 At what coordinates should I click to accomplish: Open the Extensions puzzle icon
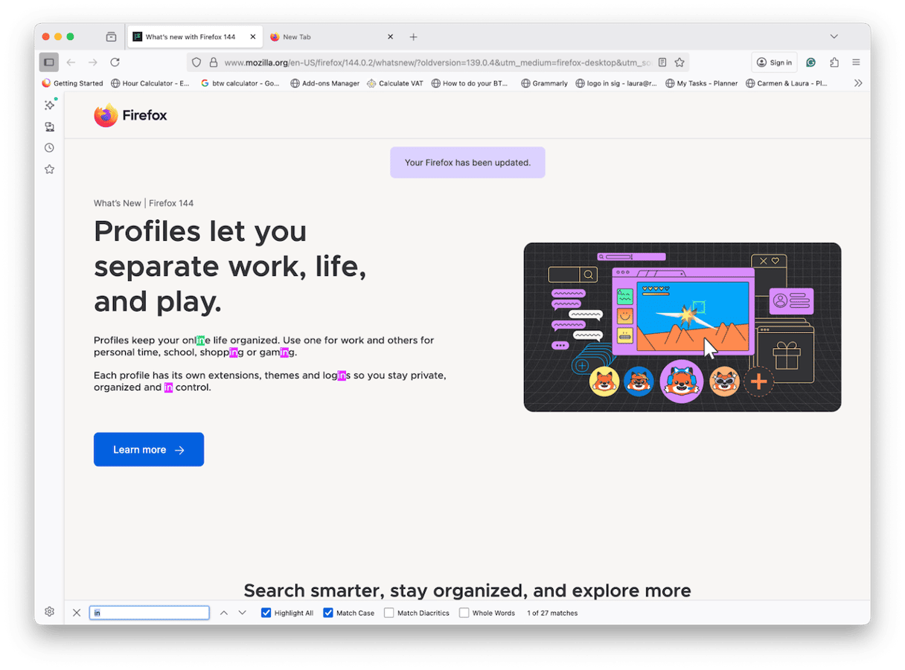tap(834, 62)
